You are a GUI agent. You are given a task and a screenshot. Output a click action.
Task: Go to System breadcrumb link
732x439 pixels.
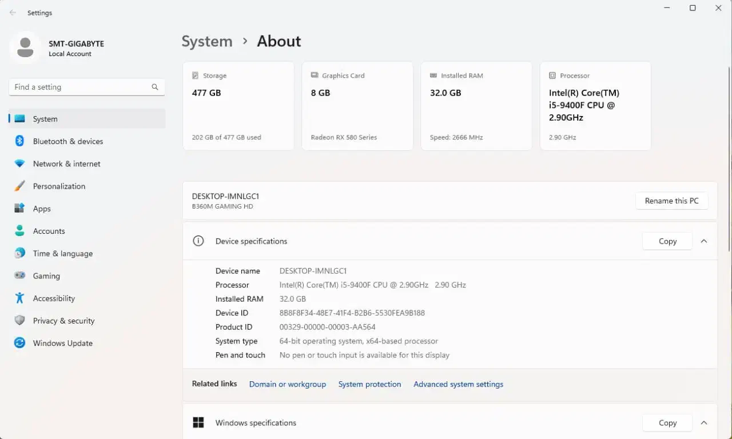pyautogui.click(x=206, y=42)
